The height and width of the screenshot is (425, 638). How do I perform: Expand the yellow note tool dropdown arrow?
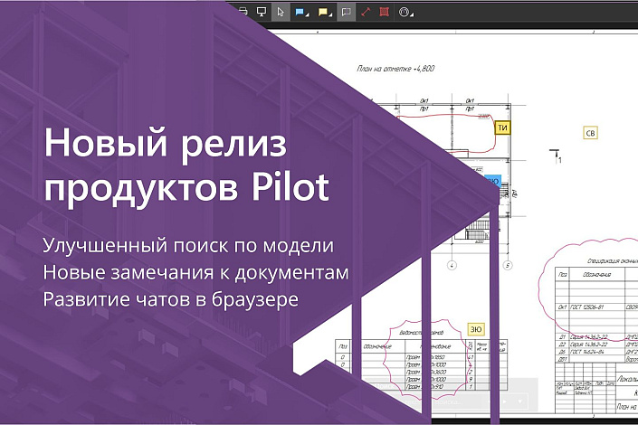pyautogui.click(x=332, y=15)
